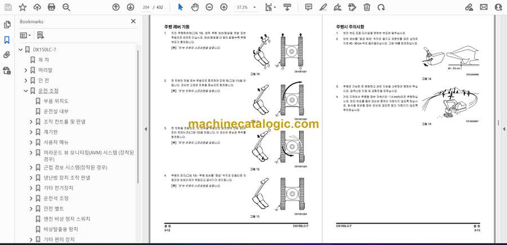The width and height of the screenshot is (507, 245).
Task: Zoom in with the plus icon
Action: click(224, 7)
